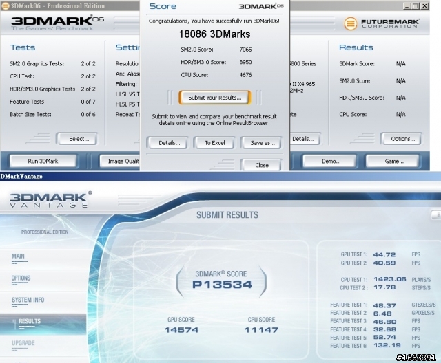Viewport: 441px width, 363px height.
Task: Click FEATURE TEST 3 value 46.80
Action: click(x=384, y=322)
